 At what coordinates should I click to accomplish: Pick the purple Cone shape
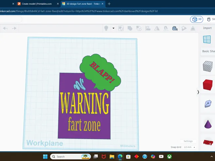pyautogui.click(x=208, y=124)
